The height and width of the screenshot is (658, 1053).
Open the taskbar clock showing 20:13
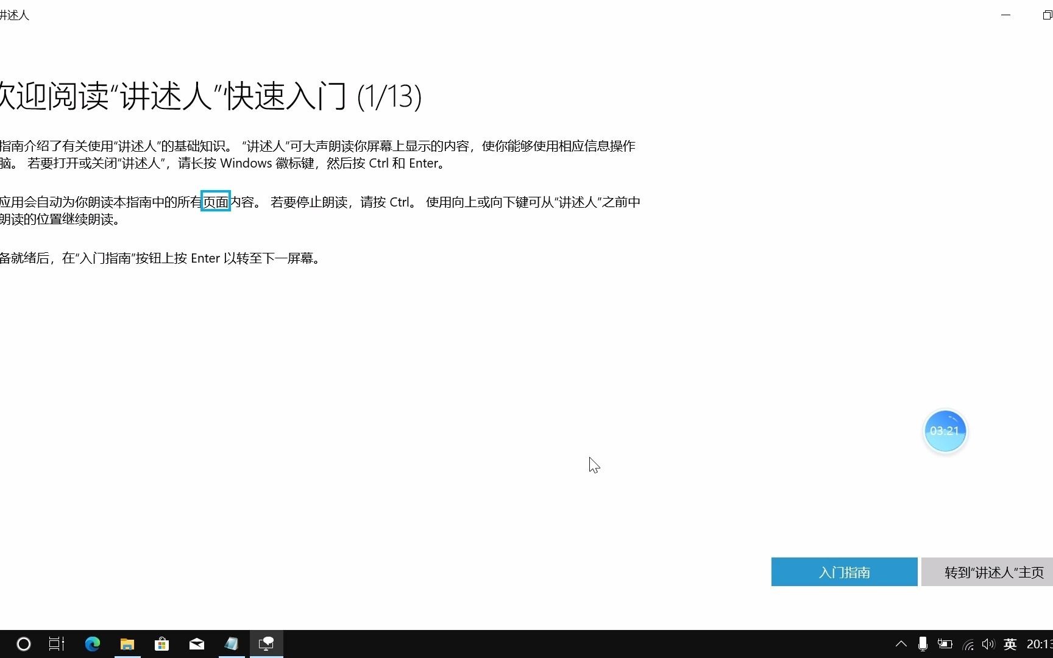click(x=1040, y=644)
